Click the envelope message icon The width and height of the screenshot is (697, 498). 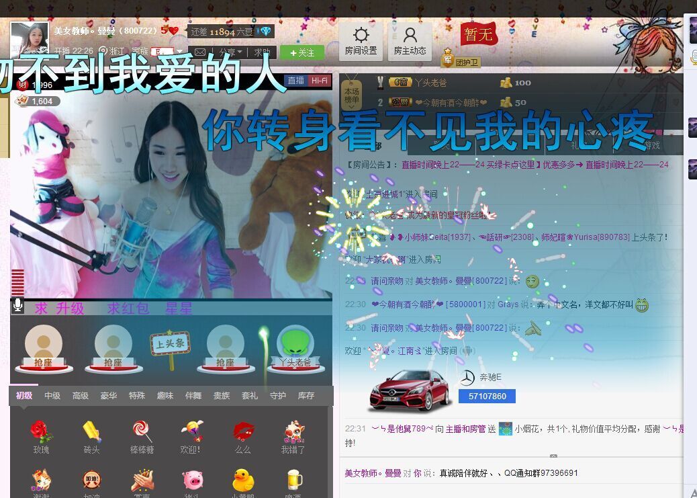click(x=199, y=52)
